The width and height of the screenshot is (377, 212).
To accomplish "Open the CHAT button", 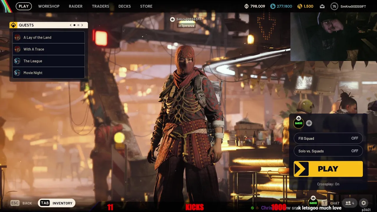I will (331, 203).
